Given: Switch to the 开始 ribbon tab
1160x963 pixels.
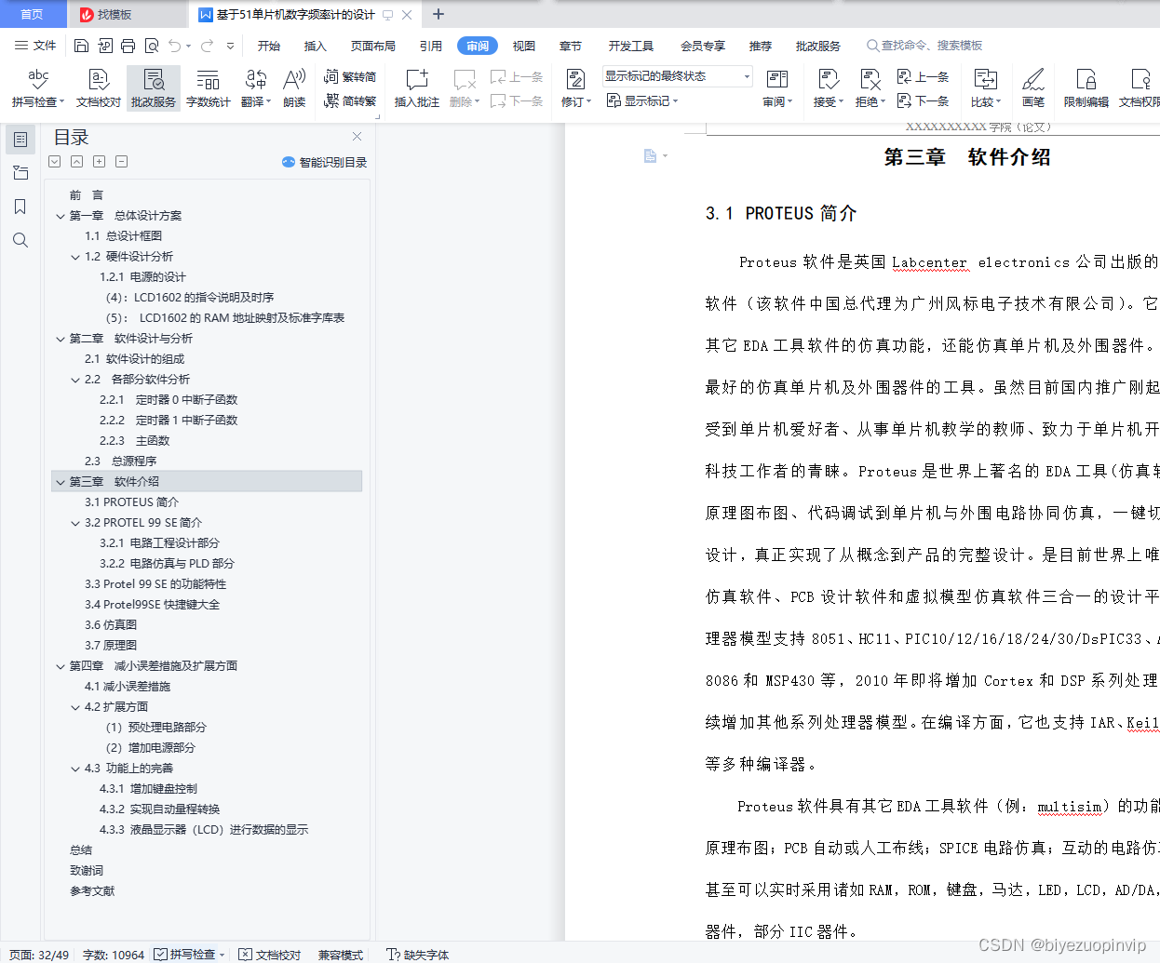Looking at the screenshot, I should pyautogui.click(x=269, y=46).
